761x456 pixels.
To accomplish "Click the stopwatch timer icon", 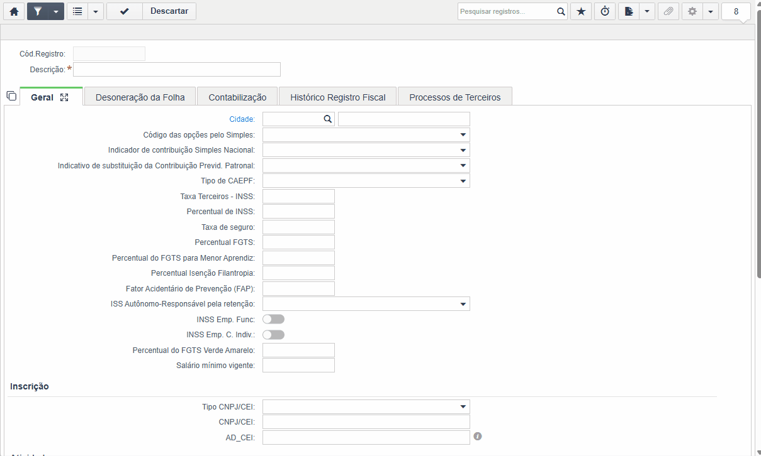I will (605, 11).
